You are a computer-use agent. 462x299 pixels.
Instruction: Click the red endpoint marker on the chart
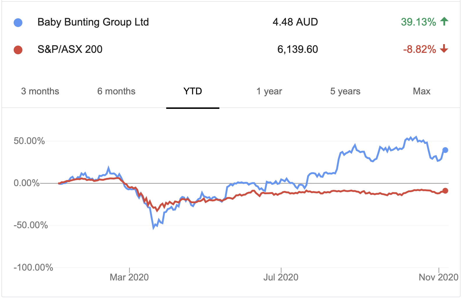click(x=445, y=191)
